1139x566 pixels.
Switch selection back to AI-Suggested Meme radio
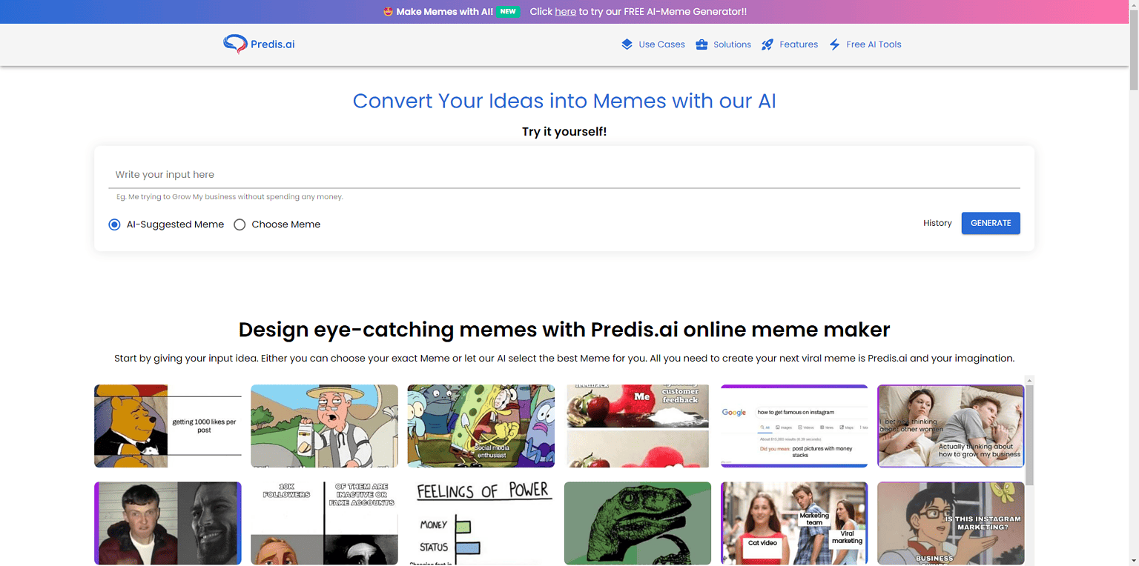coord(114,224)
